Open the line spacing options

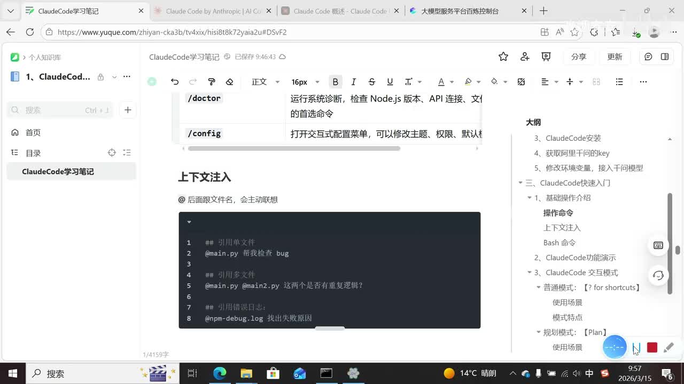pos(574,82)
